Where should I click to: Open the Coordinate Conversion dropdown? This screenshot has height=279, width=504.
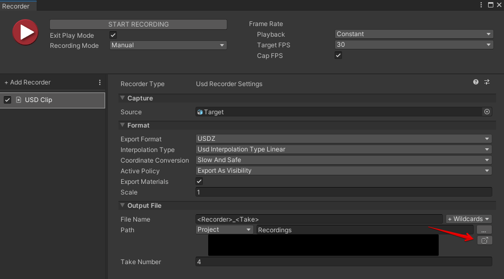(344, 160)
